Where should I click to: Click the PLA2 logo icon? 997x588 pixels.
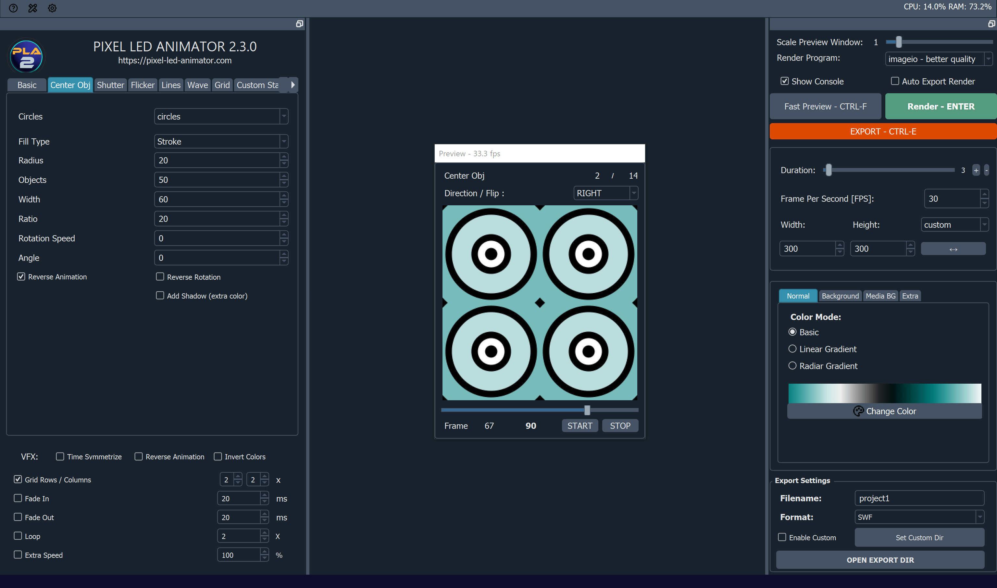point(27,57)
